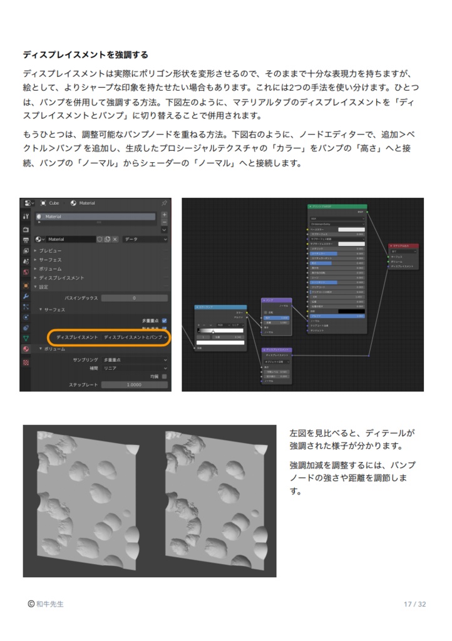Click the Principled BSDF node header
Viewport: 452px width, 641px height.
click(337, 207)
